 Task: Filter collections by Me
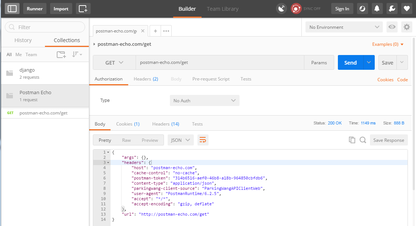18,55
